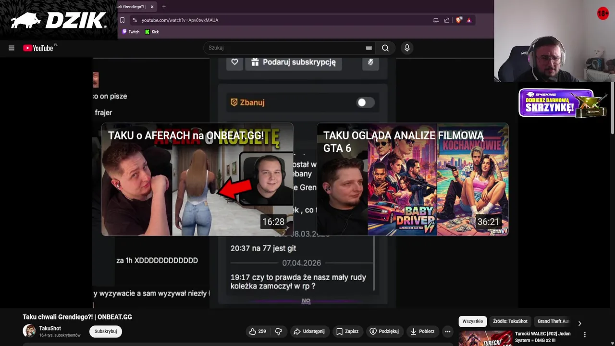Screen dimensions: 615x346
Task: Select the Grand Theft Auto filter chip
Action: (x=553, y=321)
